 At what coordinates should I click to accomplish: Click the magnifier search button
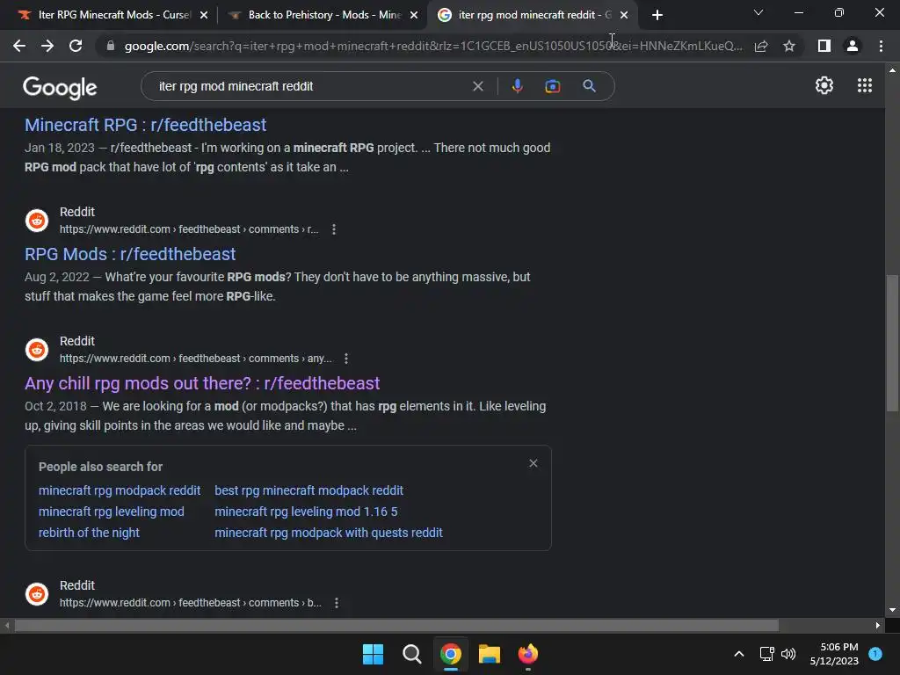point(589,86)
